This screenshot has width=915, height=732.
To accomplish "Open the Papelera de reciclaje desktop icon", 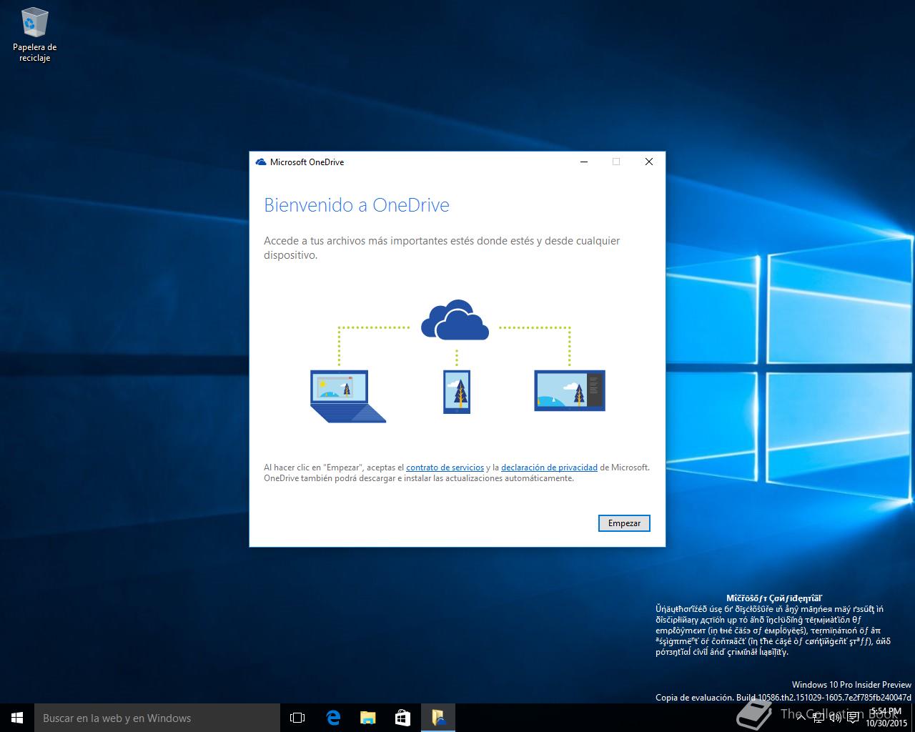I will point(34,34).
